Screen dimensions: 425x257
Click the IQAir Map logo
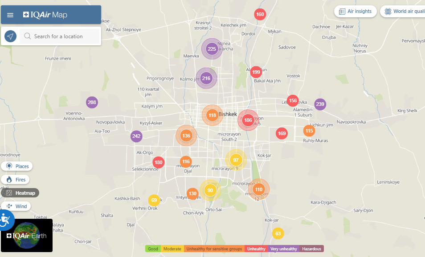pyautogui.click(x=45, y=15)
